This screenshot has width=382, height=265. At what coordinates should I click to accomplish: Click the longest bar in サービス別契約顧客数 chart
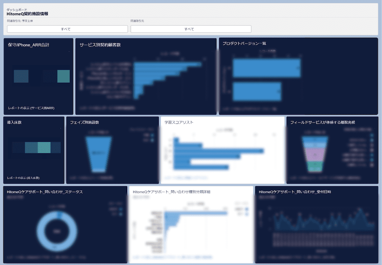(x=167, y=64)
